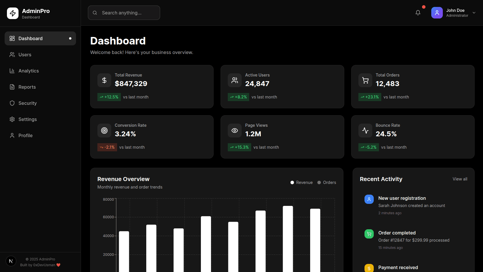Open the New user registration activity item
Viewport: 483px width, 272px height.
tap(402, 198)
